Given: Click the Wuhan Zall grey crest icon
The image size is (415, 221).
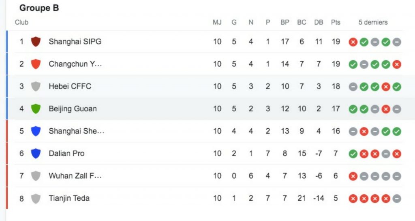Looking at the screenshot, I should tap(36, 176).
